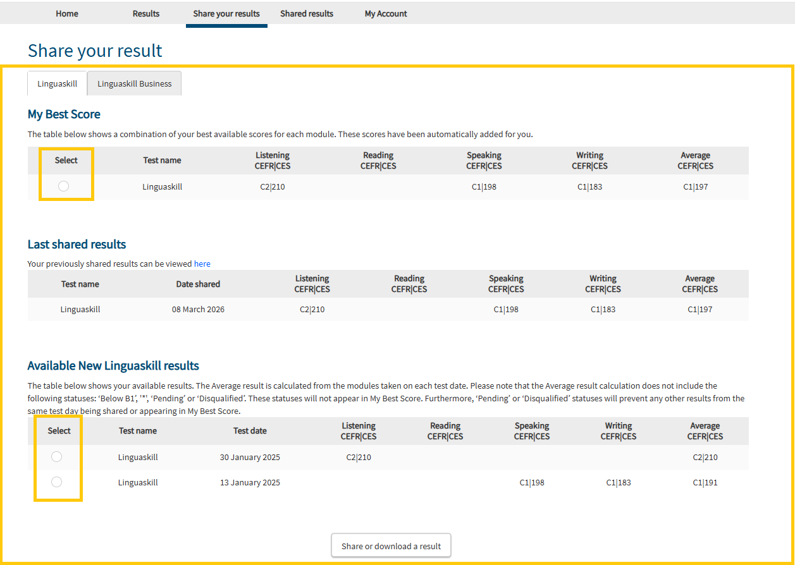Click 'Select' header in Available results table
The width and height of the screenshot is (795, 565).
(x=59, y=431)
